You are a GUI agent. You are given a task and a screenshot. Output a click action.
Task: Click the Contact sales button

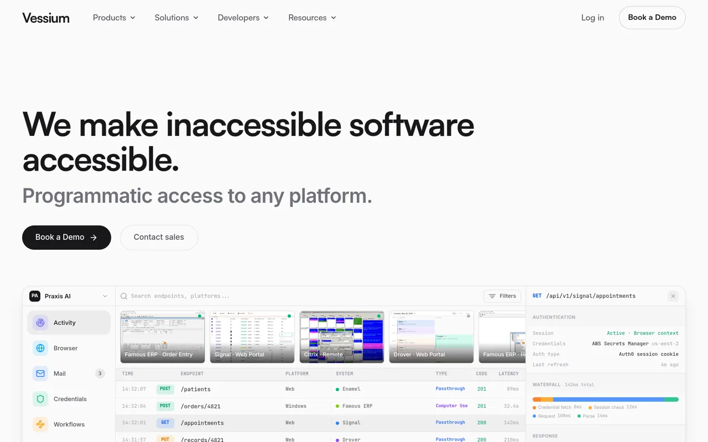pos(159,238)
